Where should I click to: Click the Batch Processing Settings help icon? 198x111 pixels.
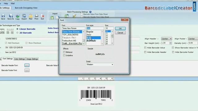click(x=90, y=12)
